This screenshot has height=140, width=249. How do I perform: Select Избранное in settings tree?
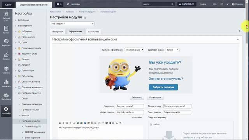point(26,31)
